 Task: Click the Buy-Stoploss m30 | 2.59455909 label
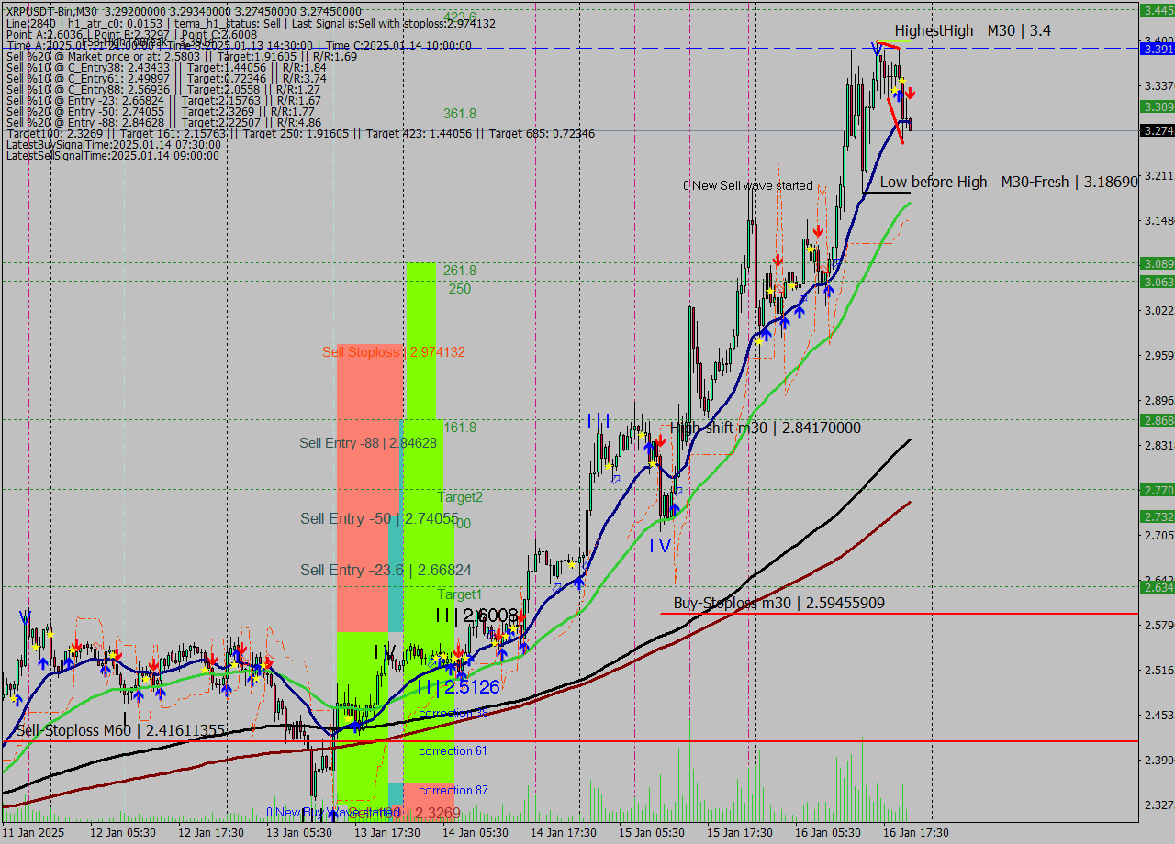(779, 604)
